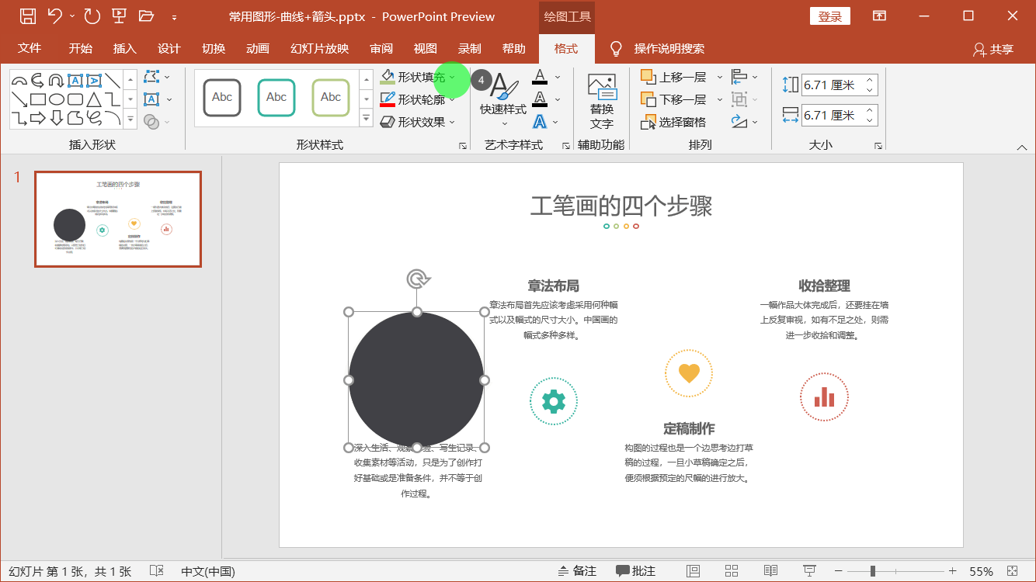Image resolution: width=1036 pixels, height=582 pixels.
Task: Expand the shape styles gallery More arrow
Action: [x=367, y=118]
